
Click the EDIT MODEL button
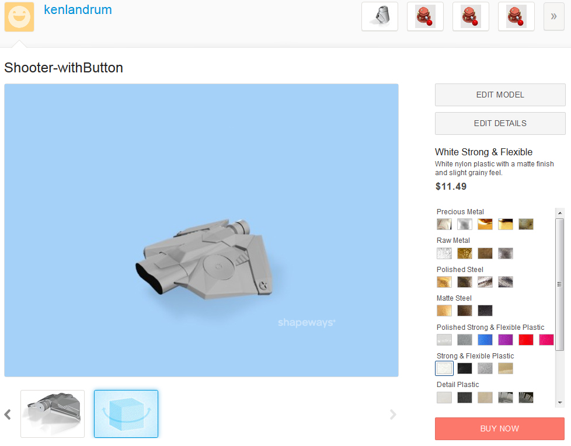click(500, 95)
